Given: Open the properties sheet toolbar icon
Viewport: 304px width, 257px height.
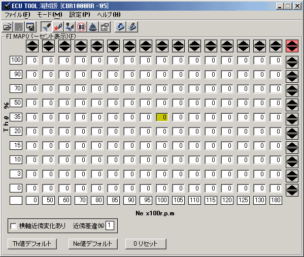Looking at the screenshot, I should [x=105, y=27].
